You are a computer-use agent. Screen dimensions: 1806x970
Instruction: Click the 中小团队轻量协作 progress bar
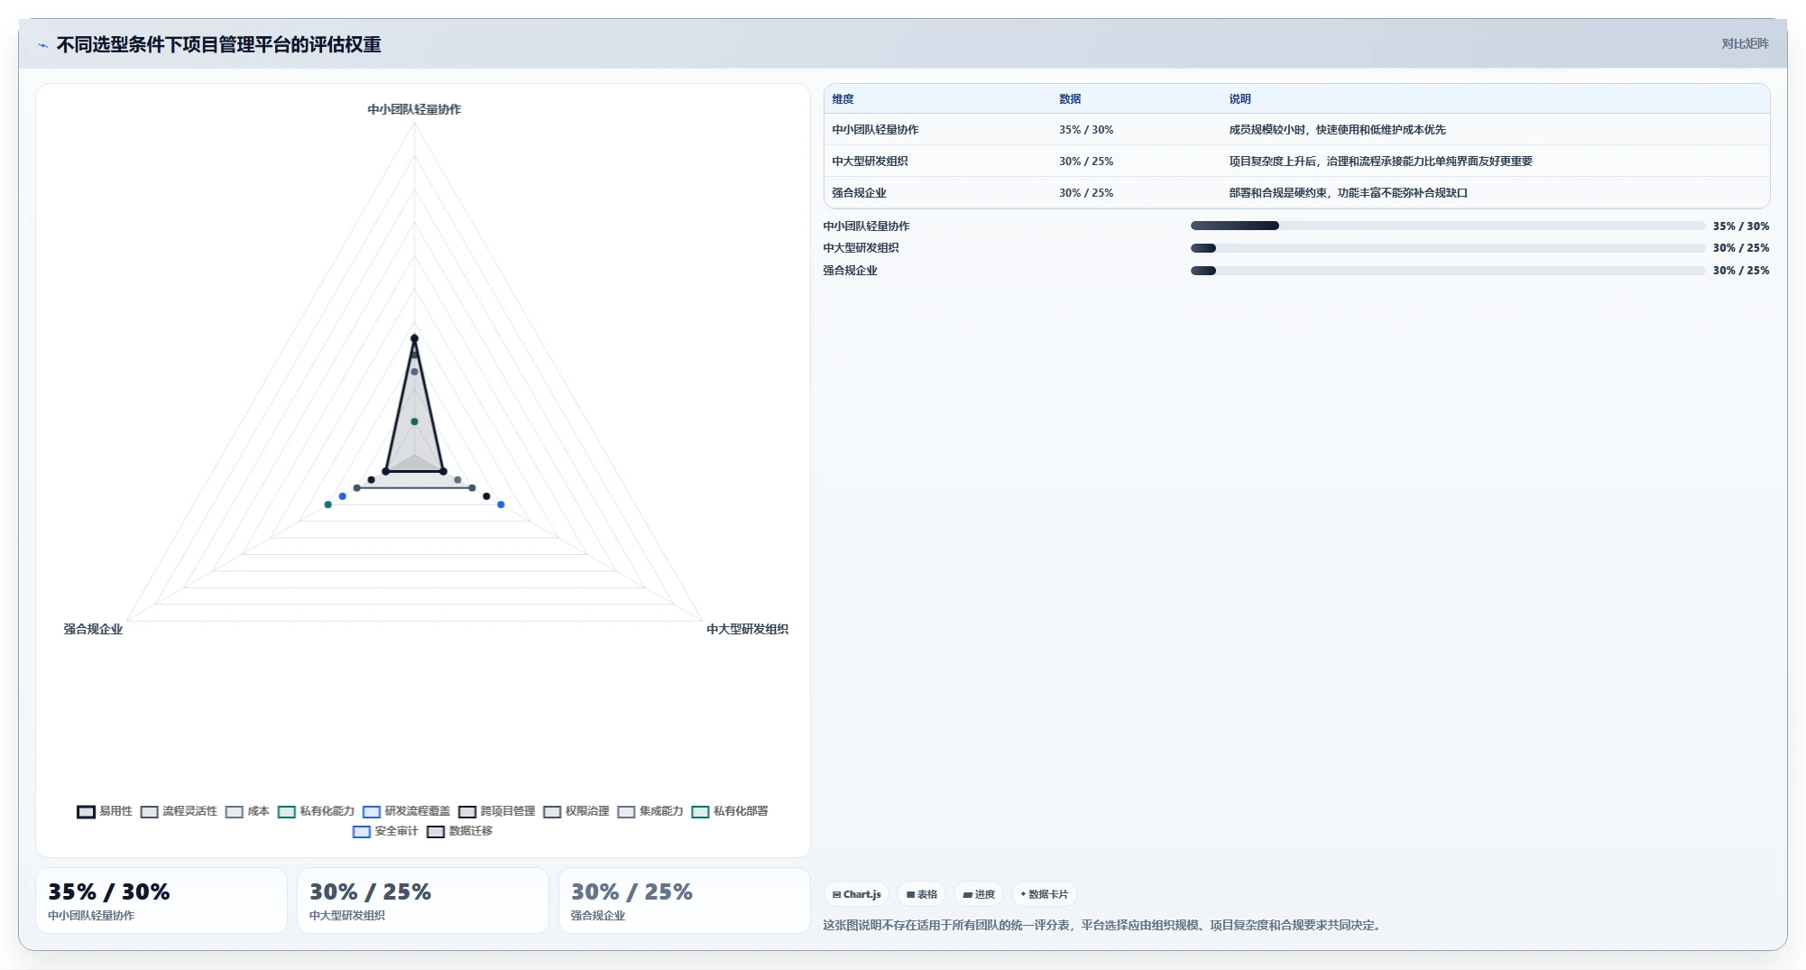pos(1447,226)
